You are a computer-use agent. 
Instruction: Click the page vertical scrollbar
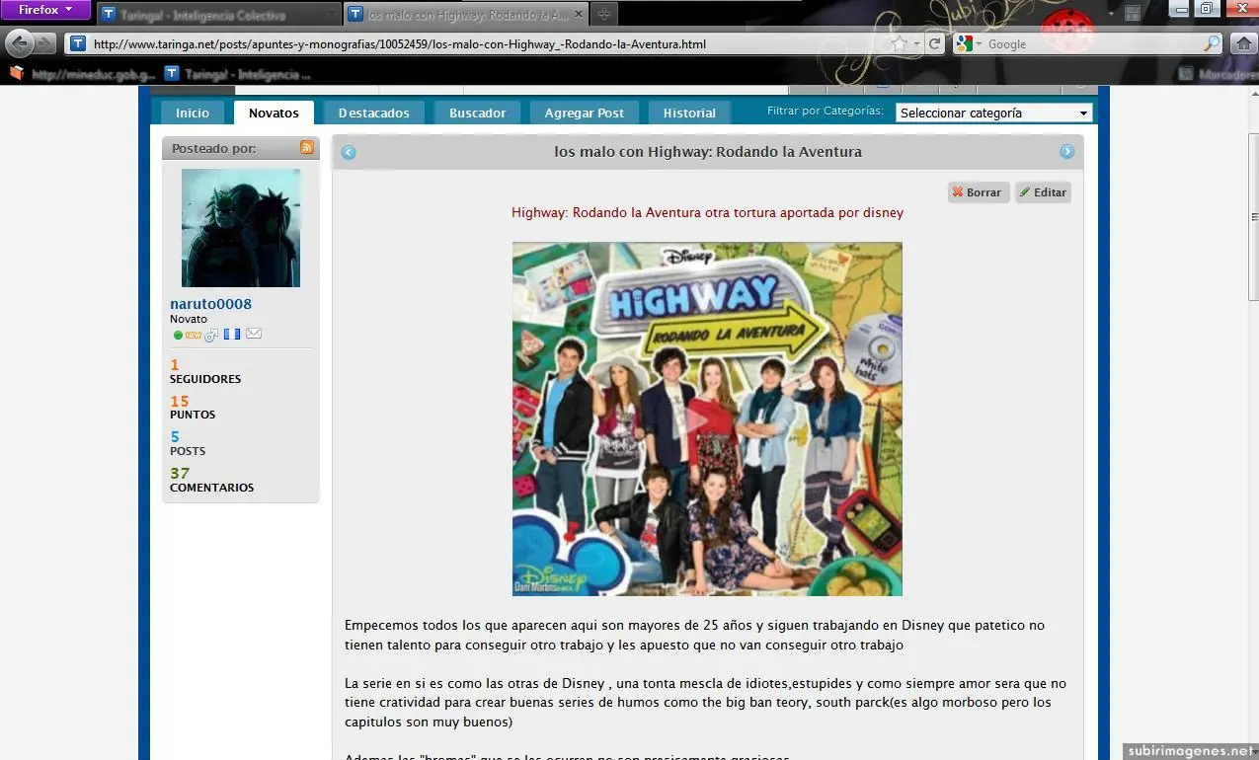[1254, 217]
